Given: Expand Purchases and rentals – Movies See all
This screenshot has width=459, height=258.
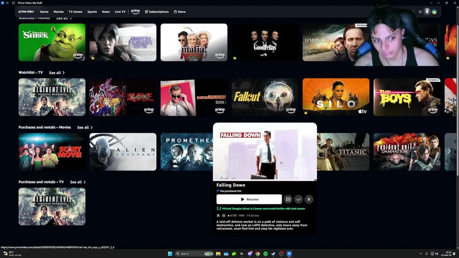Looking at the screenshot, I should pos(85,128).
